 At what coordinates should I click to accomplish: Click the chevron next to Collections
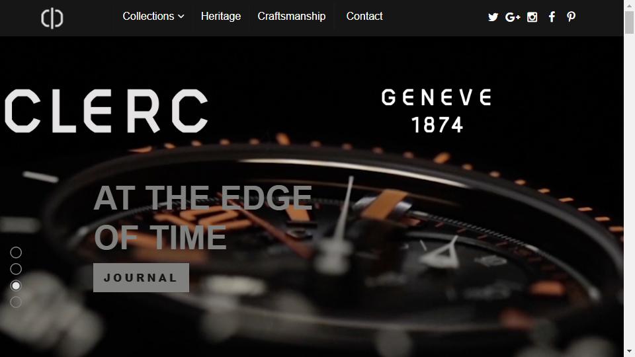(181, 17)
